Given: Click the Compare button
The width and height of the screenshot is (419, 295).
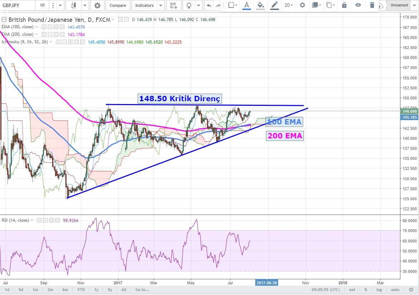Looking at the screenshot, I should click(x=118, y=5).
